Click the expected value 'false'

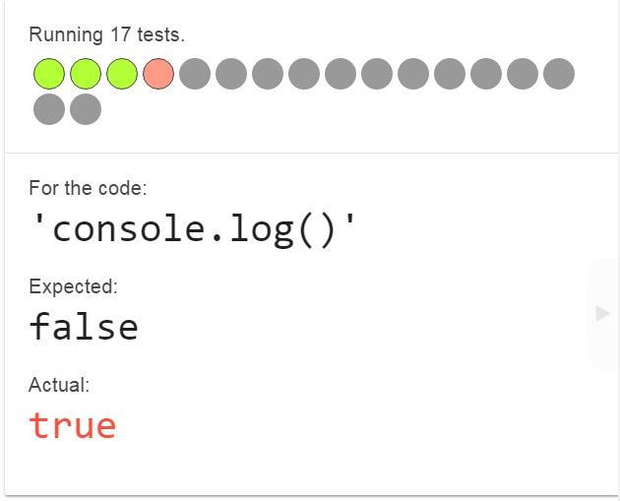84,327
